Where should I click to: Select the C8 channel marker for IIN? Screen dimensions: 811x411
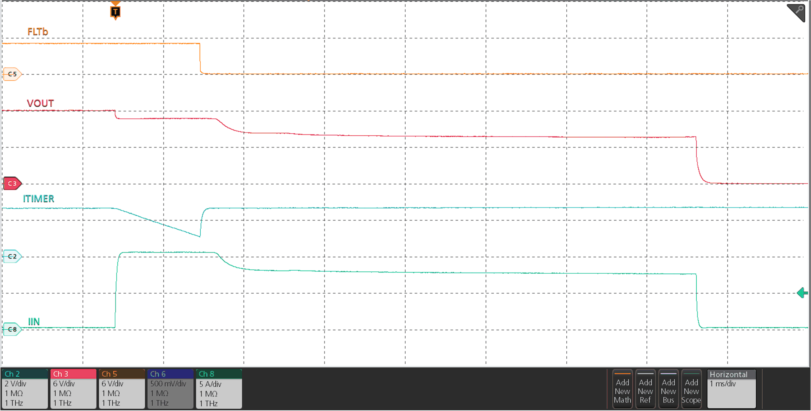(12, 329)
